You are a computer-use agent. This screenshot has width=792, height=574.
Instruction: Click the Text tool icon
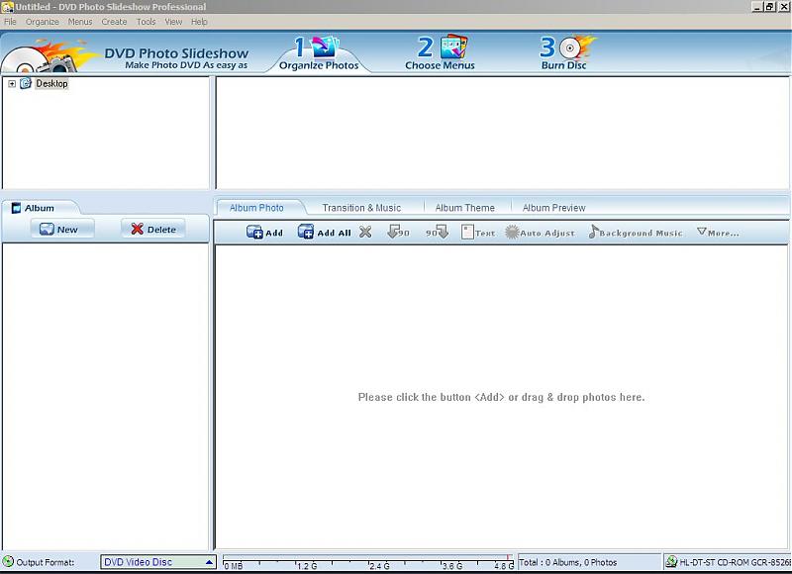pos(467,233)
